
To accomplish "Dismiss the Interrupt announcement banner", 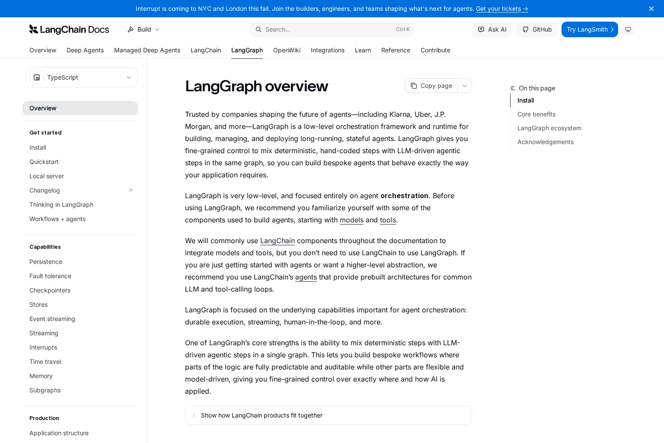I will tap(651, 9).
